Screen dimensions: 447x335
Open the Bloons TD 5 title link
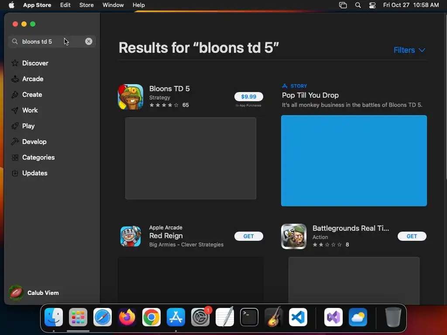(x=169, y=89)
